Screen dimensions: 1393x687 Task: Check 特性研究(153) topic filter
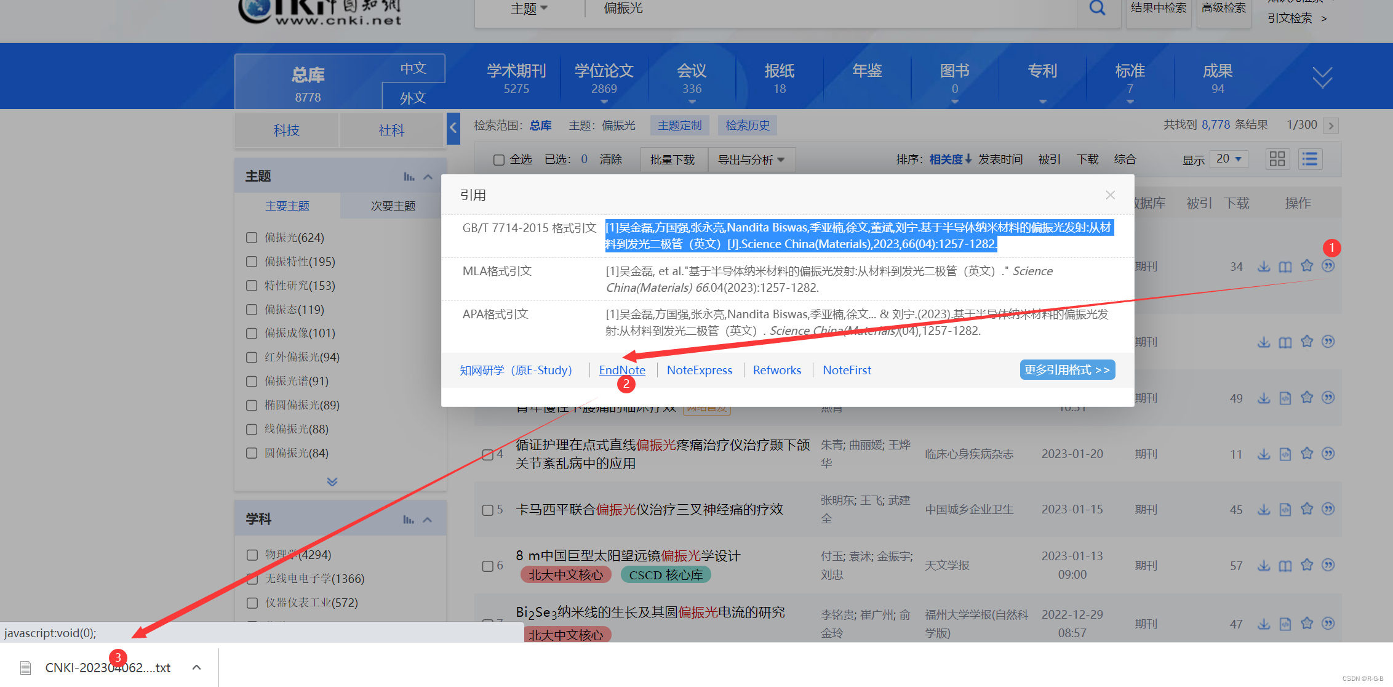click(x=252, y=286)
